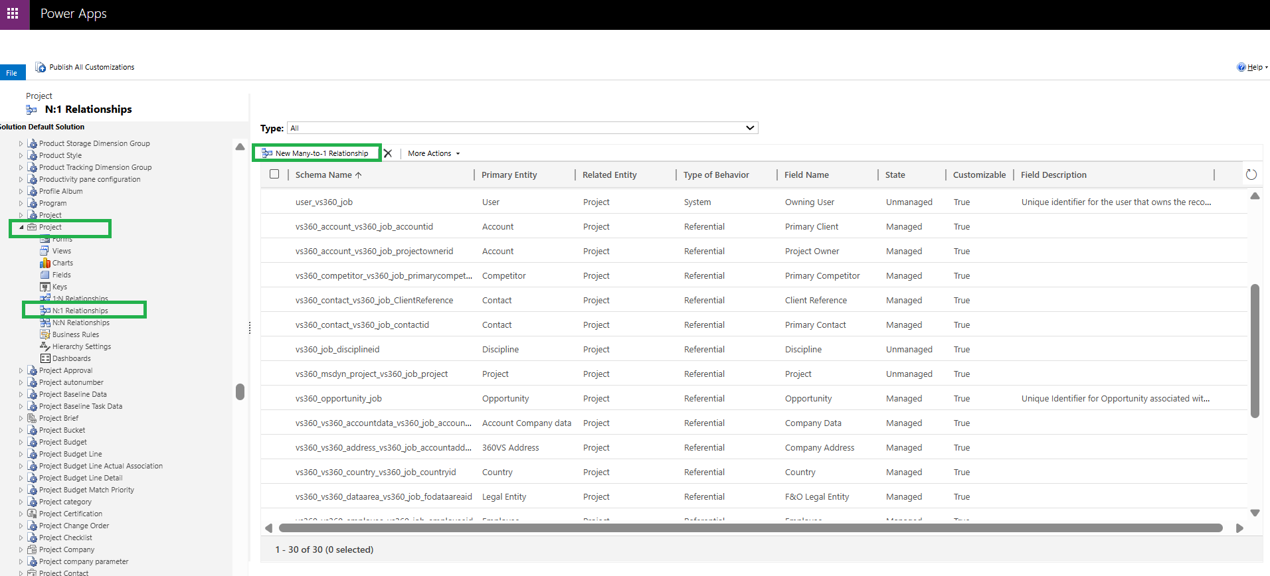Viewport: 1270px width, 576px height.
Task: Click the Project Approval entity icon
Action: (x=32, y=370)
